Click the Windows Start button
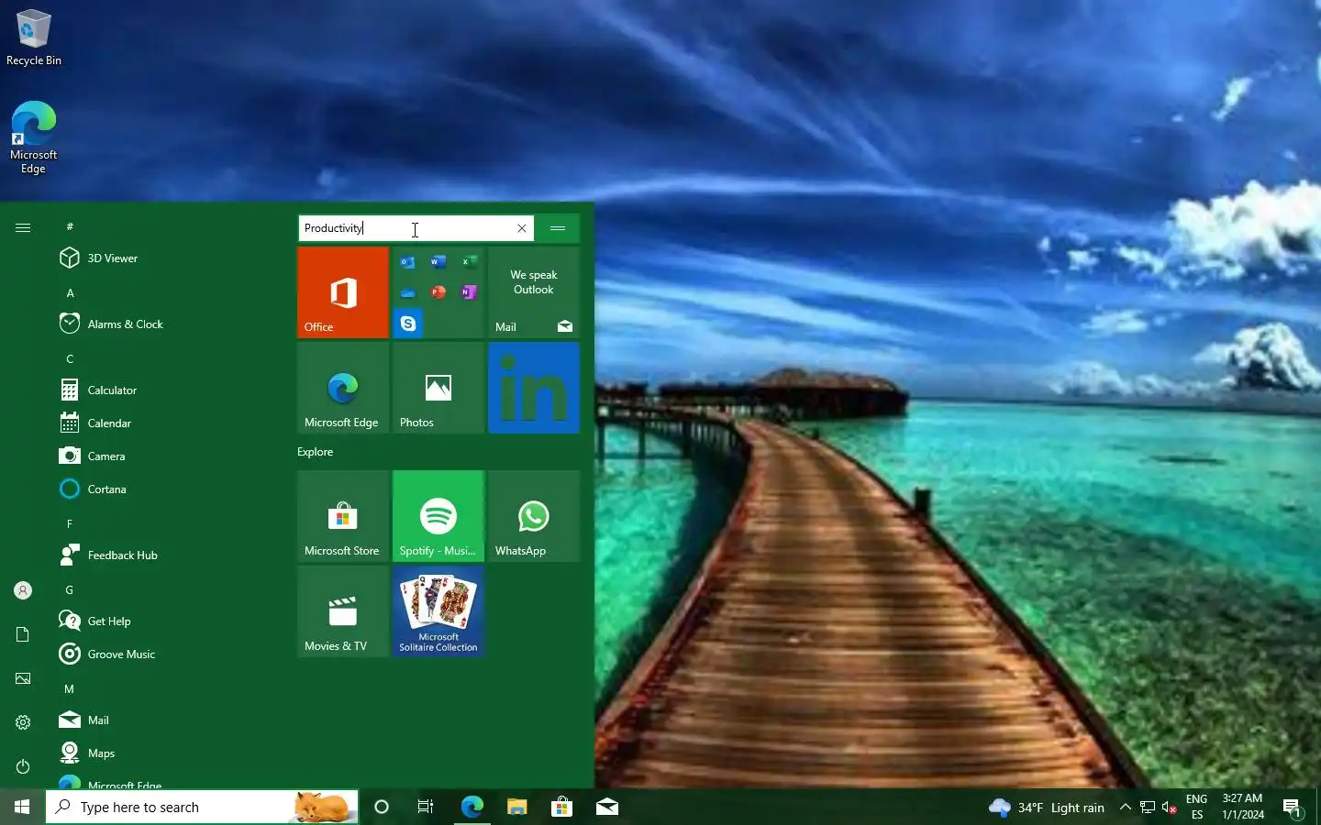 click(22, 807)
